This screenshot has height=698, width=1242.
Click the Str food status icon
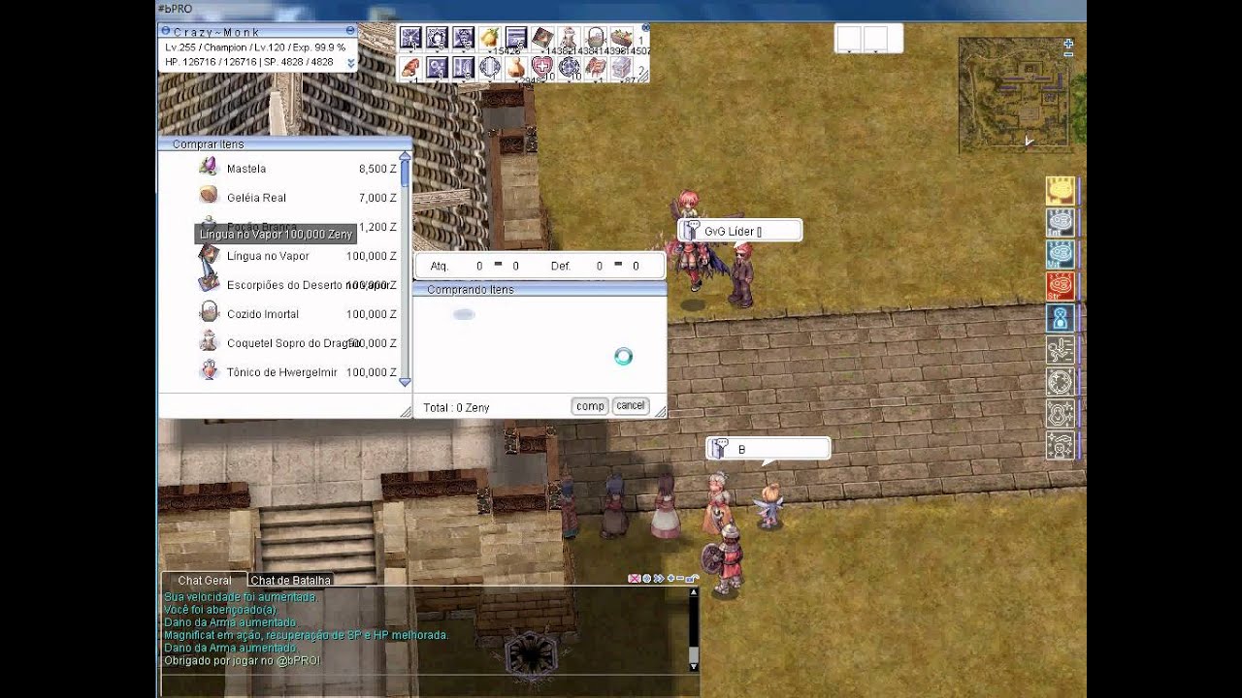click(x=1060, y=286)
